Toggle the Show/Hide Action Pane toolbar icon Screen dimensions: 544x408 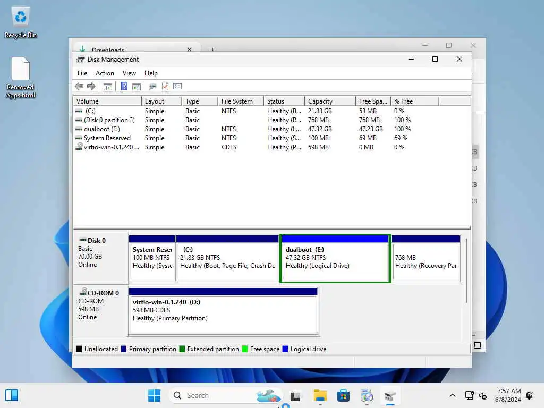pyautogui.click(x=137, y=87)
